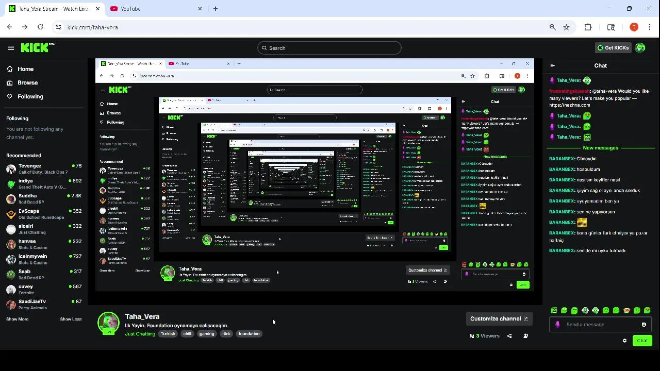The height and width of the screenshot is (371, 660).
Task: Click the browser address bar URL
Action: [x=93, y=27]
